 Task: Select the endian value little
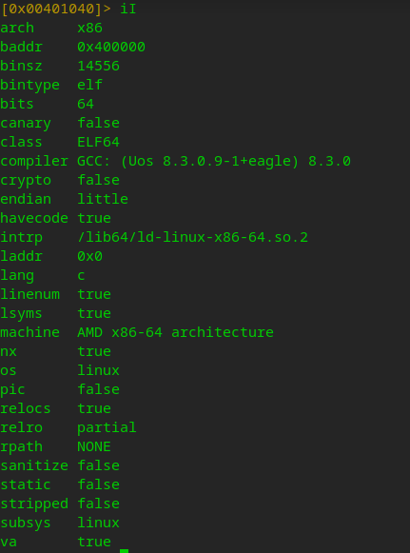[x=103, y=199]
